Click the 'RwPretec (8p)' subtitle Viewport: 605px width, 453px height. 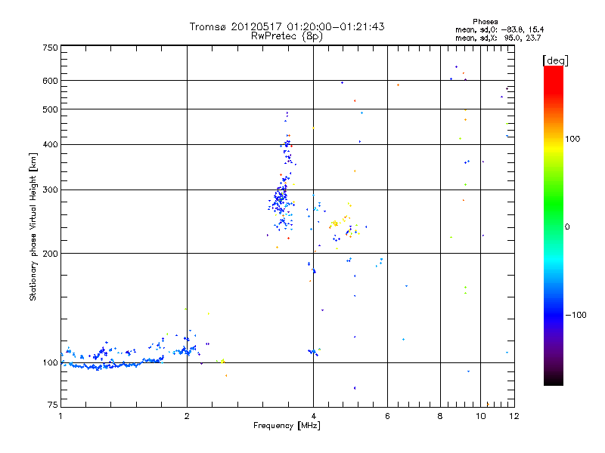[x=287, y=36]
